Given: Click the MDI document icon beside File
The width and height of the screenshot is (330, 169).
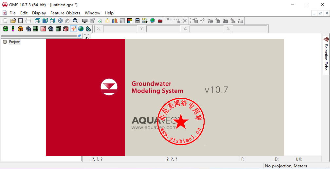Looking at the screenshot, I should click(5, 13).
